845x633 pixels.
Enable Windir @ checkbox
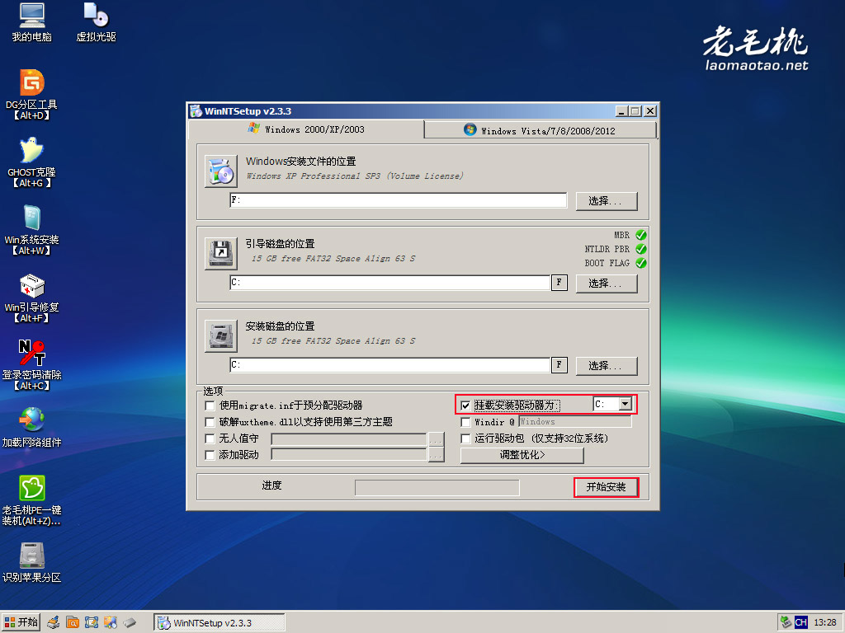[465, 422]
